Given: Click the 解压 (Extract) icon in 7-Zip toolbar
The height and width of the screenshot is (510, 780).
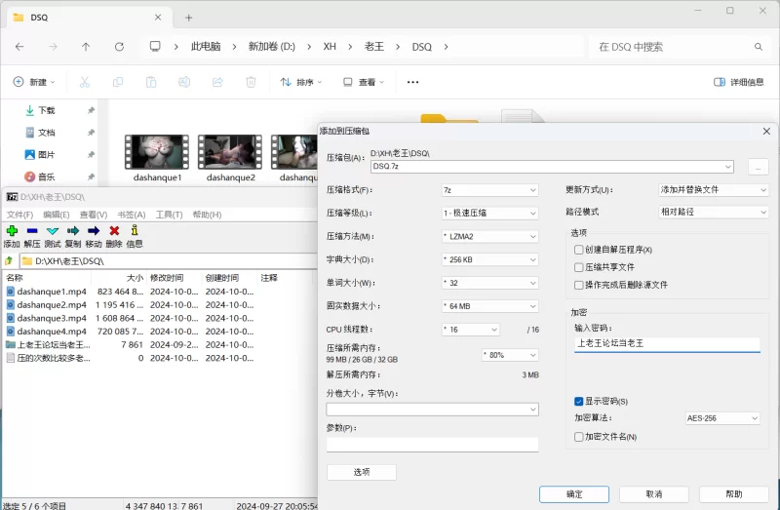Looking at the screenshot, I should click(x=32, y=231).
